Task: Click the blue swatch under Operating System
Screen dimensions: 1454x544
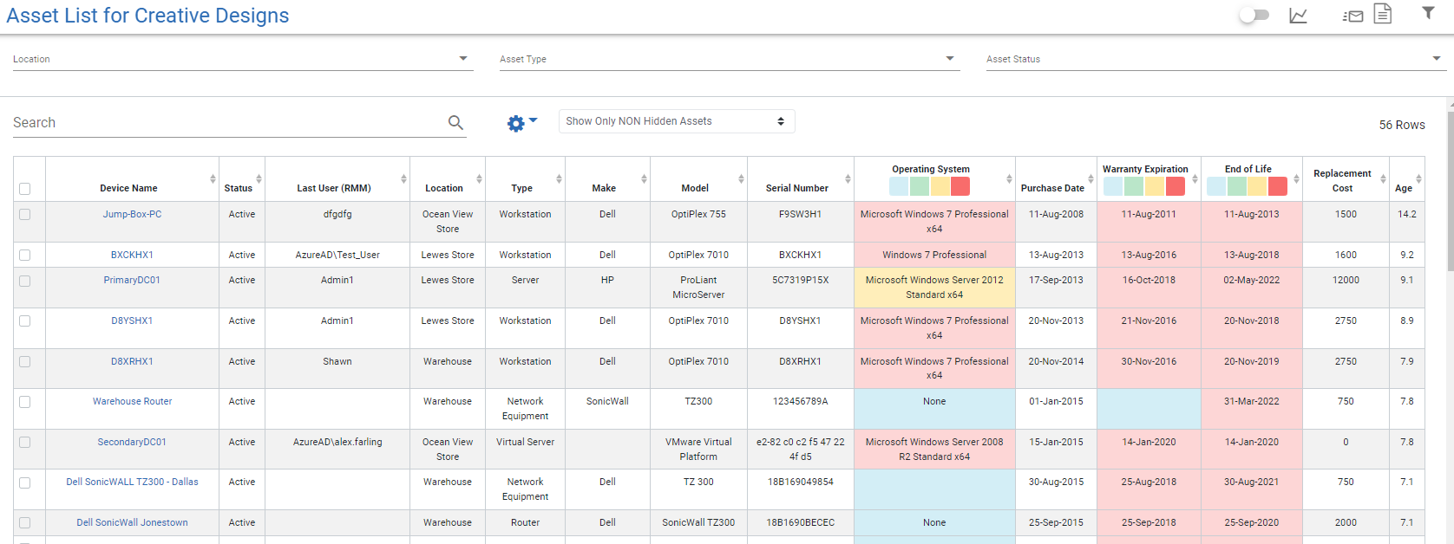Action: point(899,186)
